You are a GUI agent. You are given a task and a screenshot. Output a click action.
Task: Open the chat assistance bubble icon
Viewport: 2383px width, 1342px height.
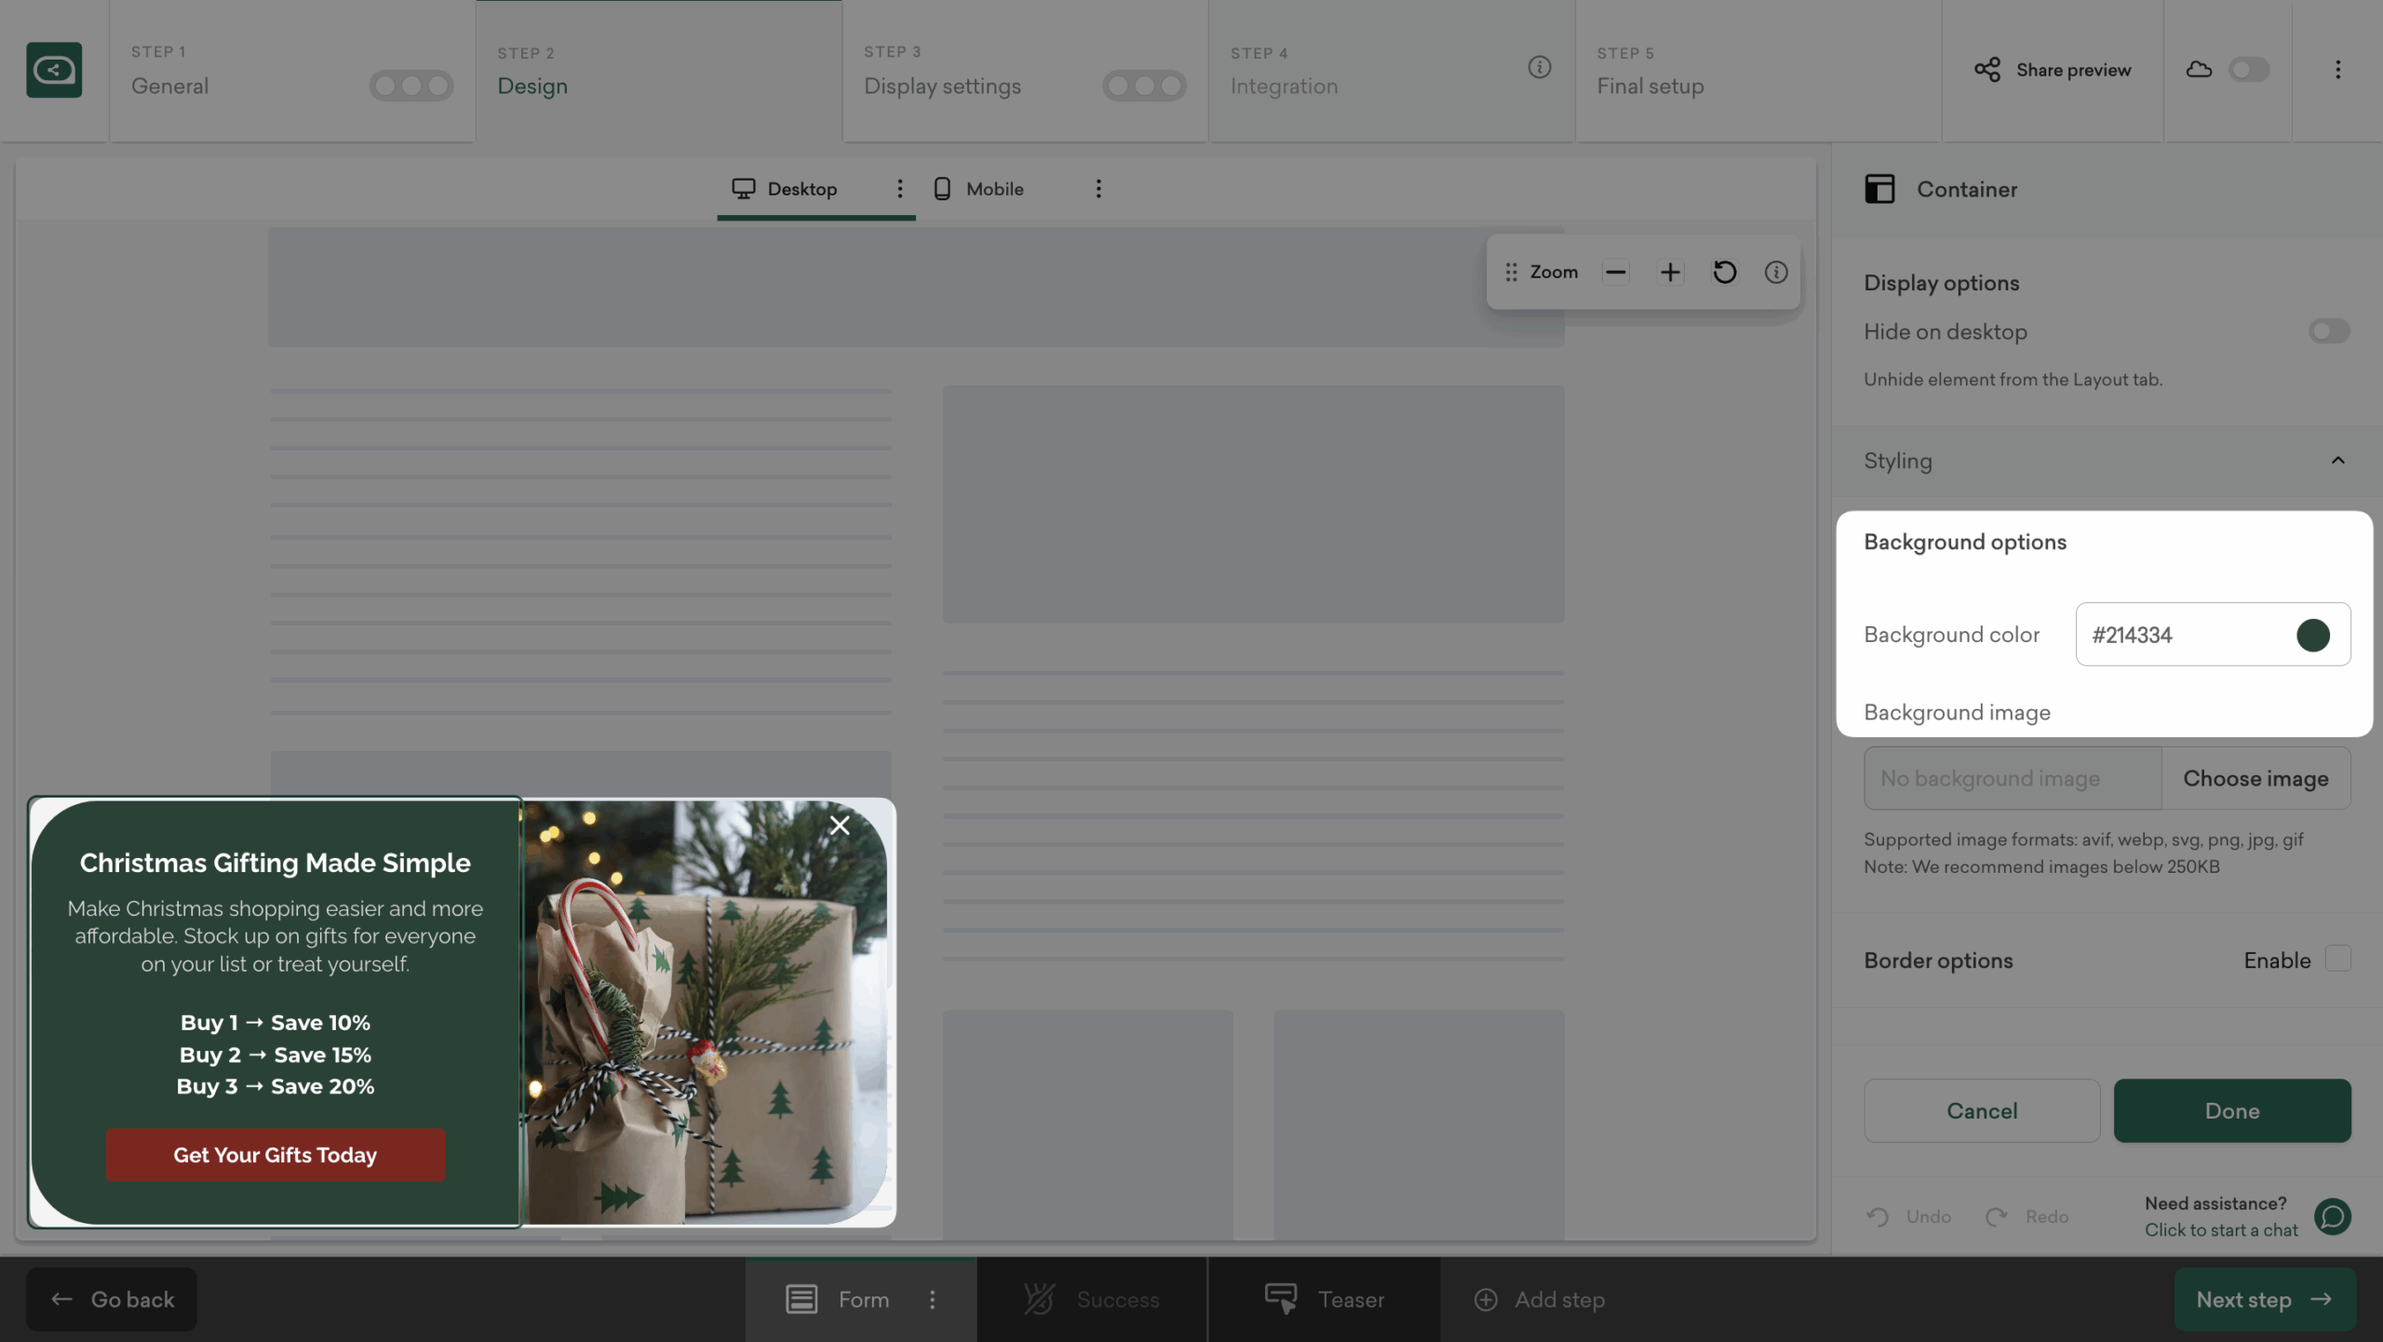(2333, 1216)
